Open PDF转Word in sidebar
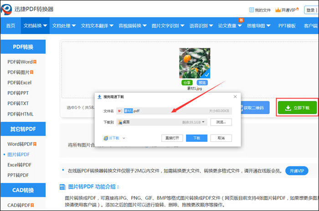 pos(20,62)
